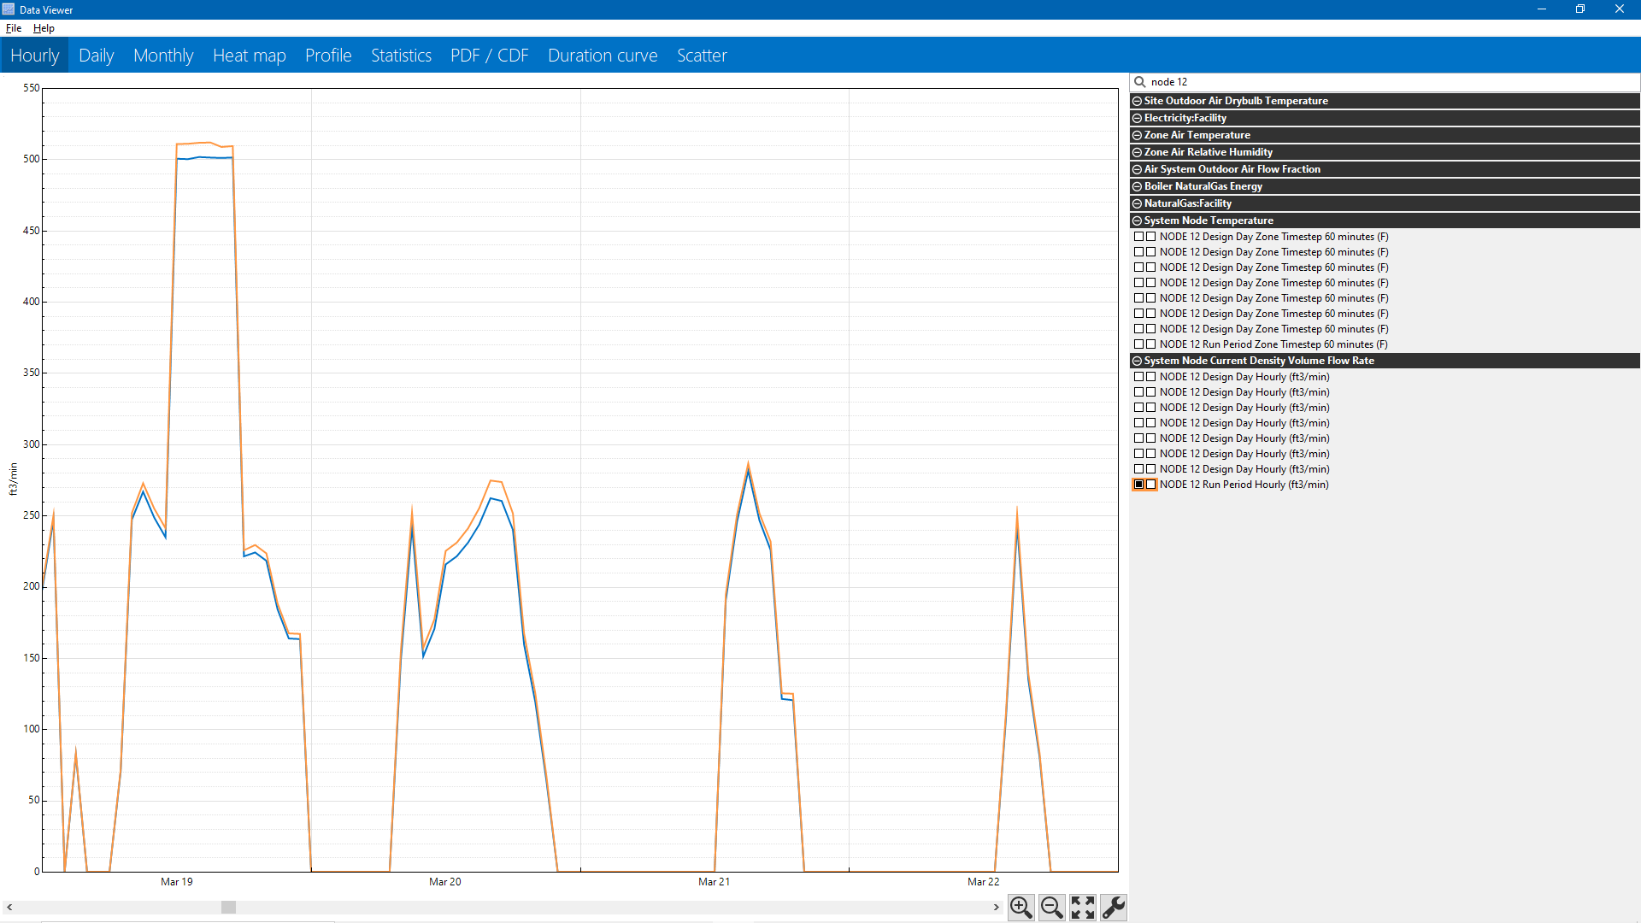The image size is (1641, 923).
Task: Collapse Air System Outdoor Air Flow Fraction group
Action: coord(1137,169)
